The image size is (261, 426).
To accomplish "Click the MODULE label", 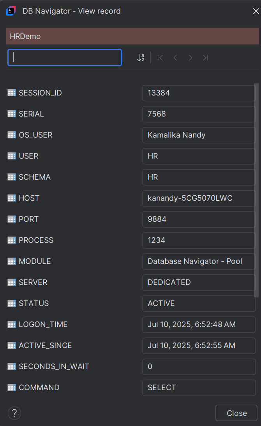I will [35, 262].
